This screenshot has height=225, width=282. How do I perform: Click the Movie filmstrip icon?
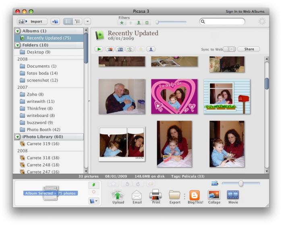coord(233,196)
